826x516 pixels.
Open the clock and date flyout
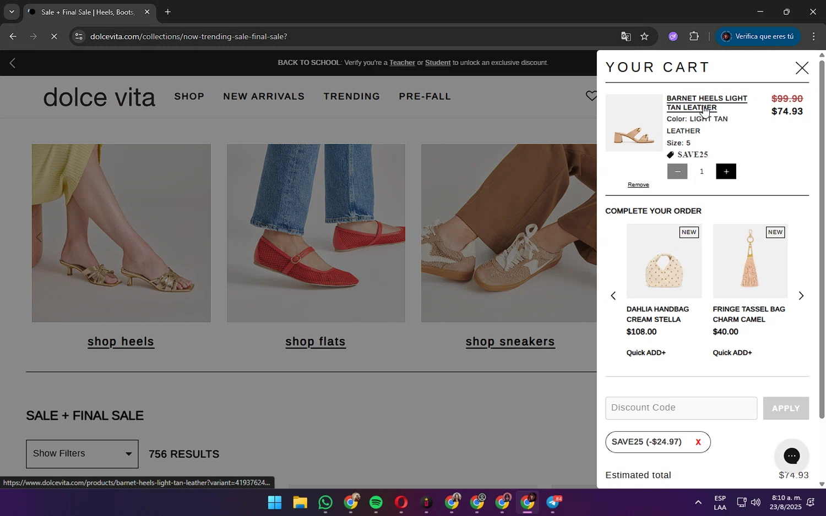click(x=786, y=503)
